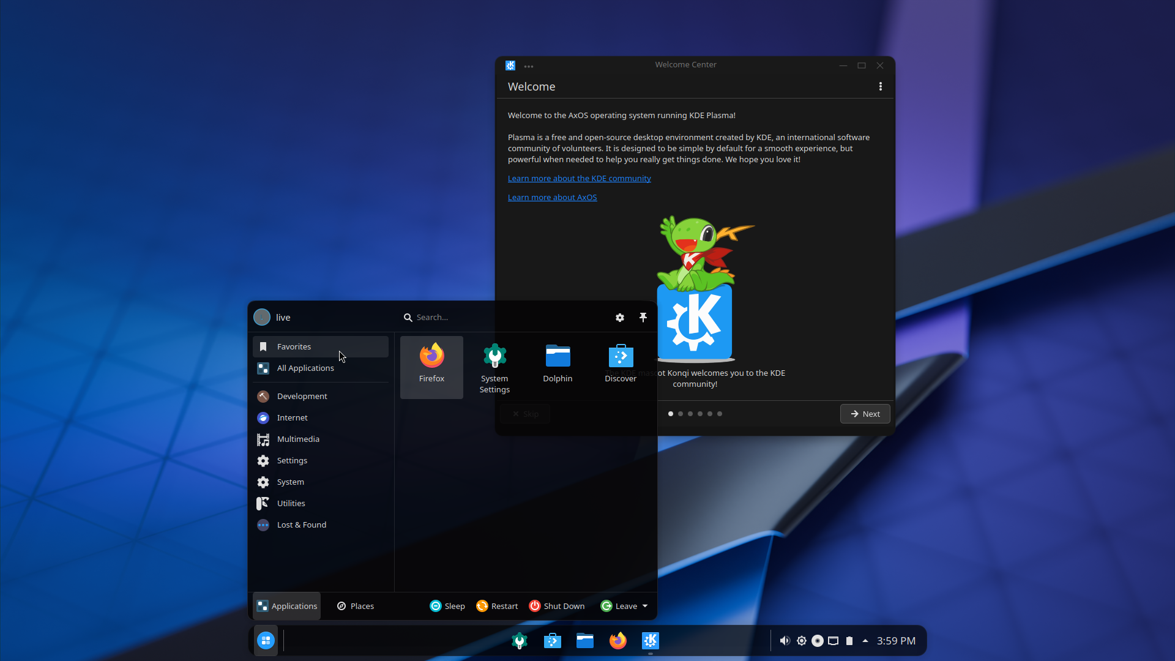The width and height of the screenshot is (1175, 661).
Task: Open the System category
Action: tap(321, 482)
